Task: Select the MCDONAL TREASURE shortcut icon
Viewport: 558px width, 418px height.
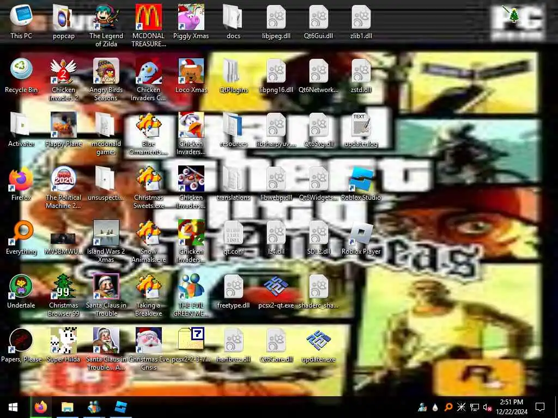Action: click(x=148, y=17)
